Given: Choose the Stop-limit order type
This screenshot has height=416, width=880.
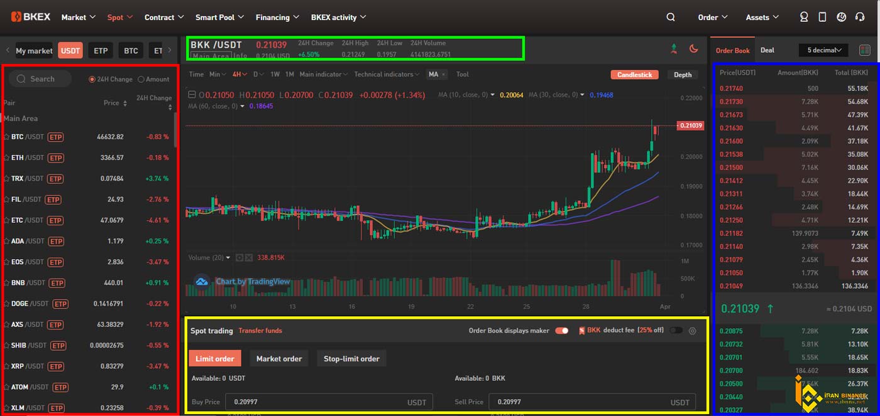Looking at the screenshot, I should (351, 359).
